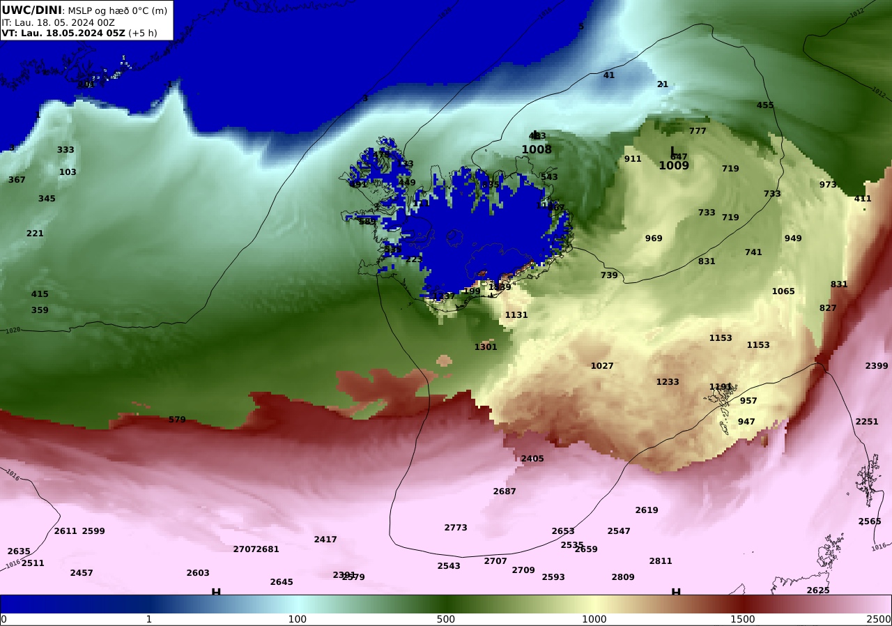Click the 2687 height value
Image resolution: width=892 pixels, height=626 pixels.
pos(505,491)
